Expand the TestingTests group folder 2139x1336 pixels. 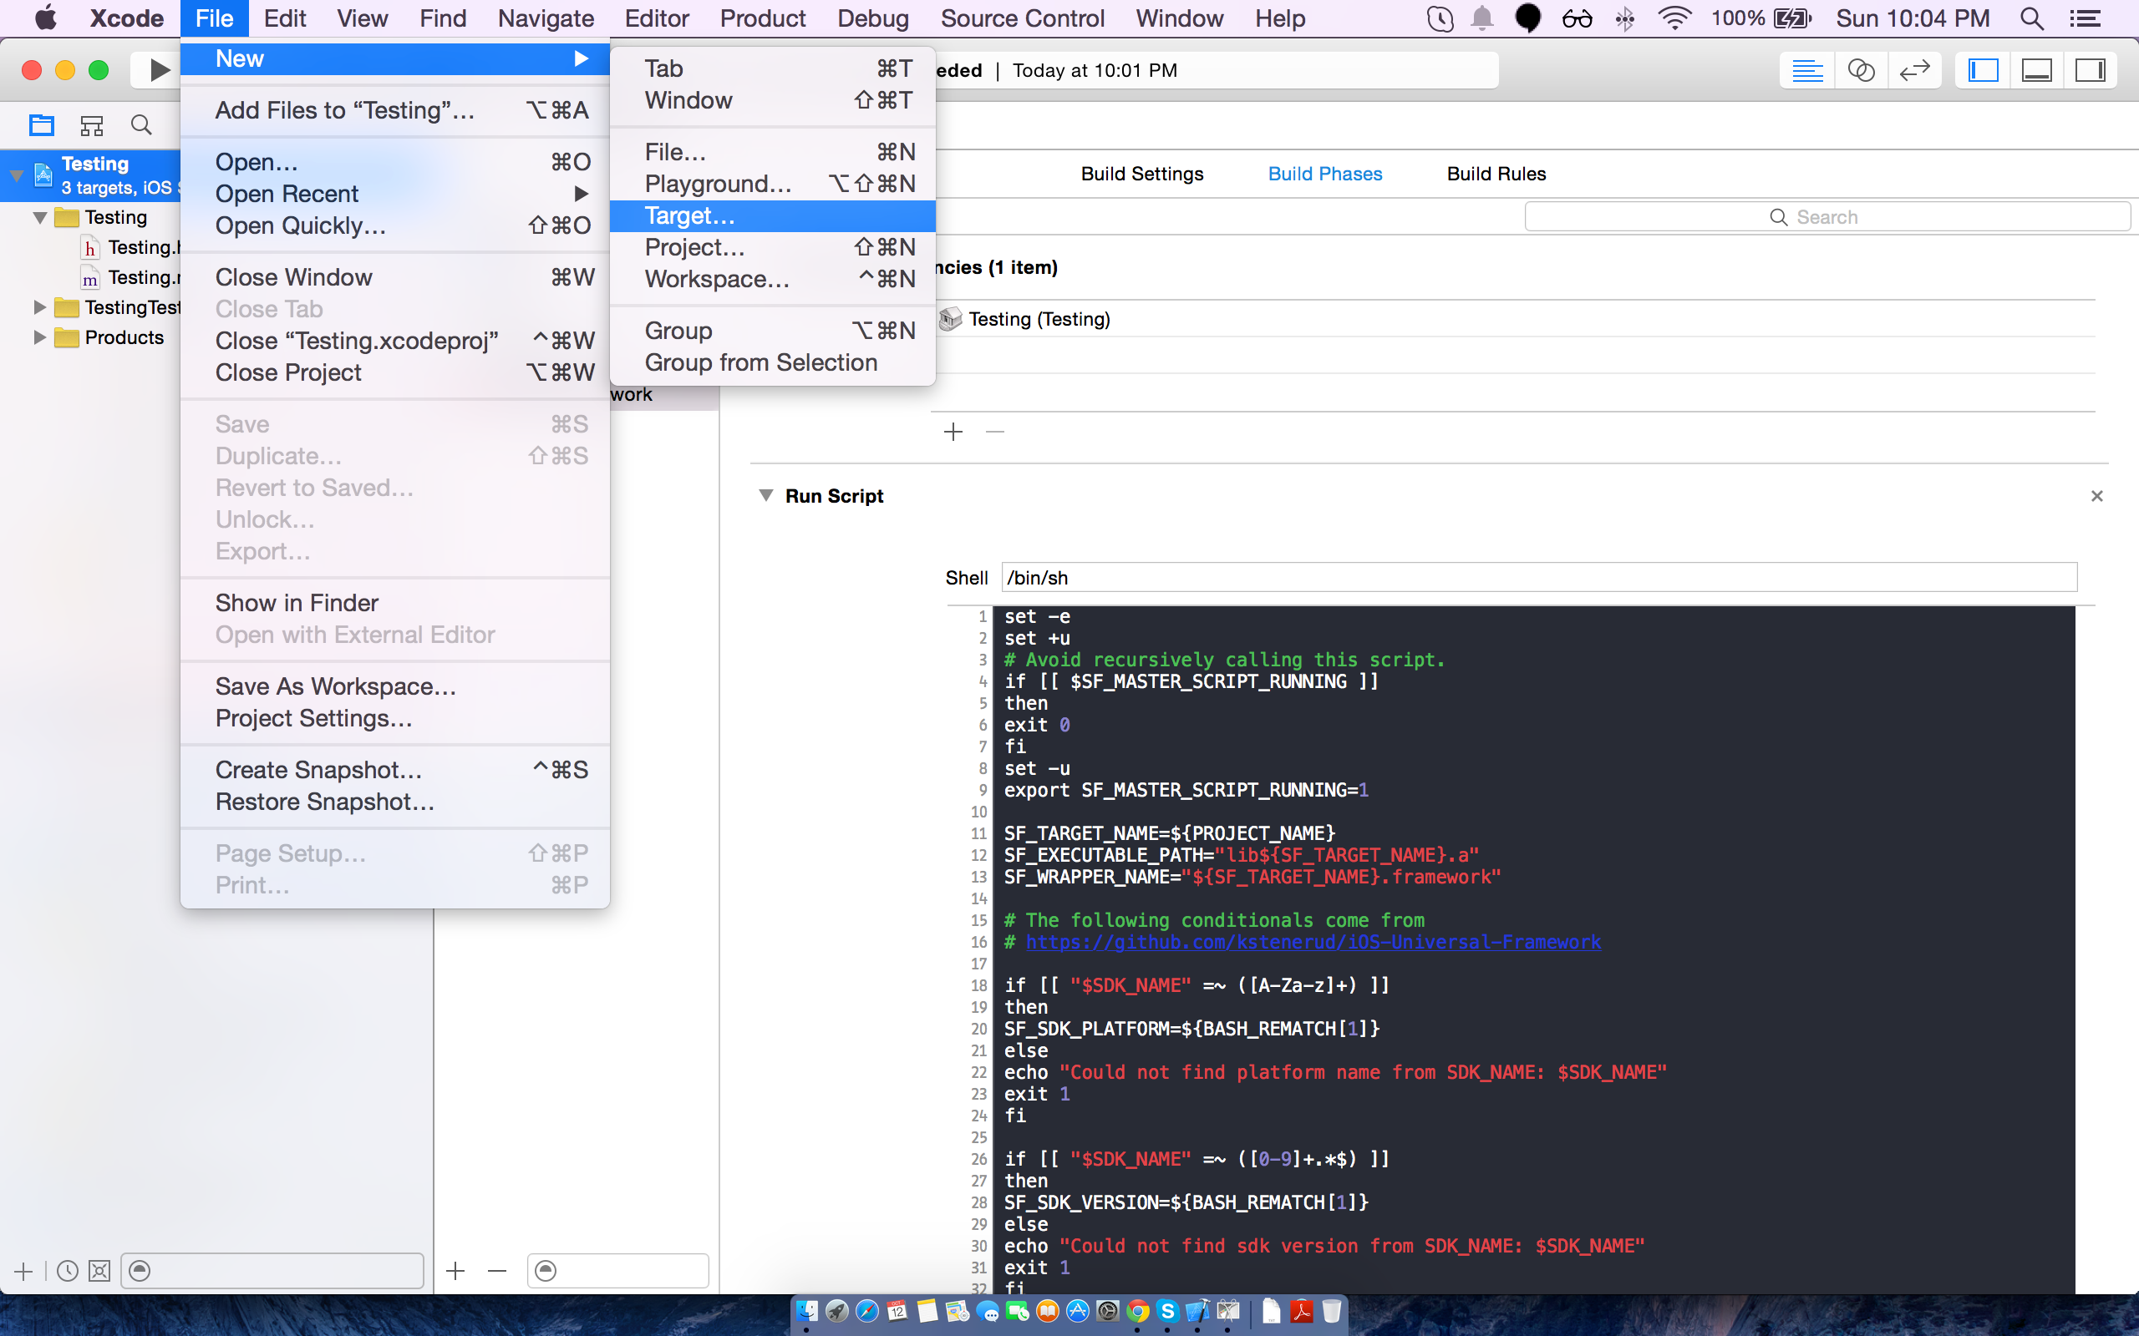click(40, 307)
